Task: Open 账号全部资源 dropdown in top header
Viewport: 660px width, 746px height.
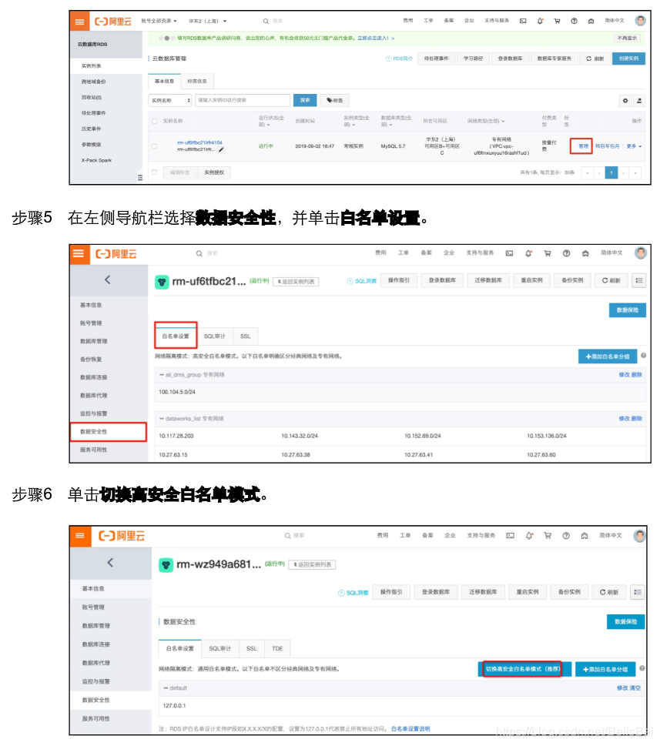Action: 159,21
